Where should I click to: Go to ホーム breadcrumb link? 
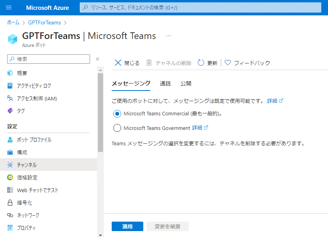(x=13, y=22)
